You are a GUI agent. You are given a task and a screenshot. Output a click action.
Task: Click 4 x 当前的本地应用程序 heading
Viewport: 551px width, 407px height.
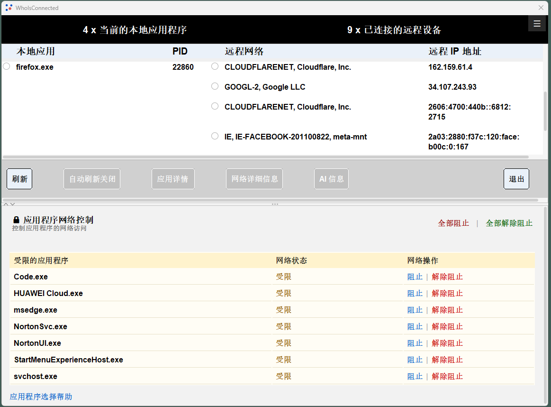pyautogui.click(x=135, y=30)
